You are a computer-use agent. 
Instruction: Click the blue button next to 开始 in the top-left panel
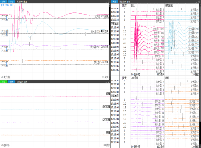point(12,1)
